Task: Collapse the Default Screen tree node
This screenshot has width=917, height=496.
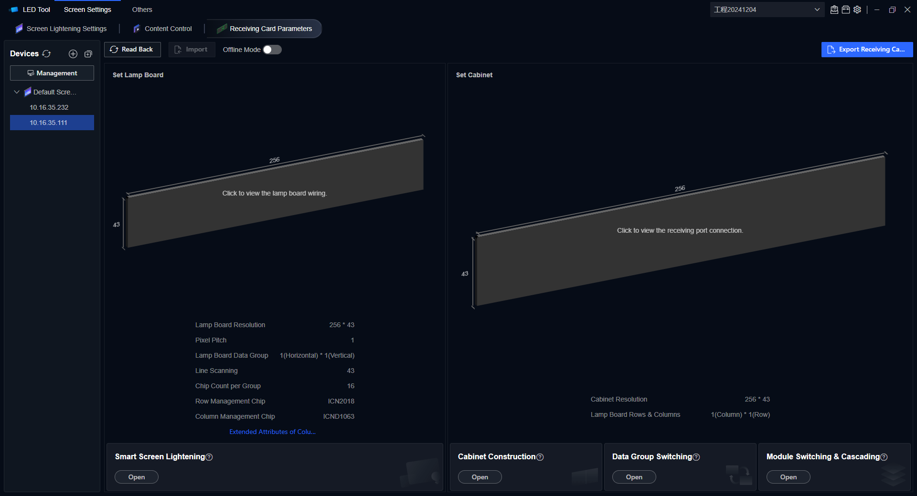Action: coord(17,92)
